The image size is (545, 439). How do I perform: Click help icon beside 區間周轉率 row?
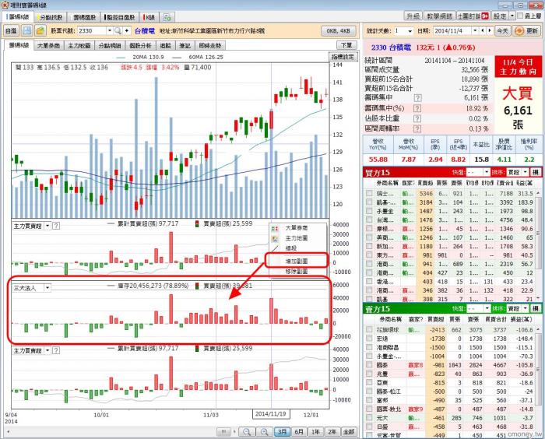(x=417, y=129)
